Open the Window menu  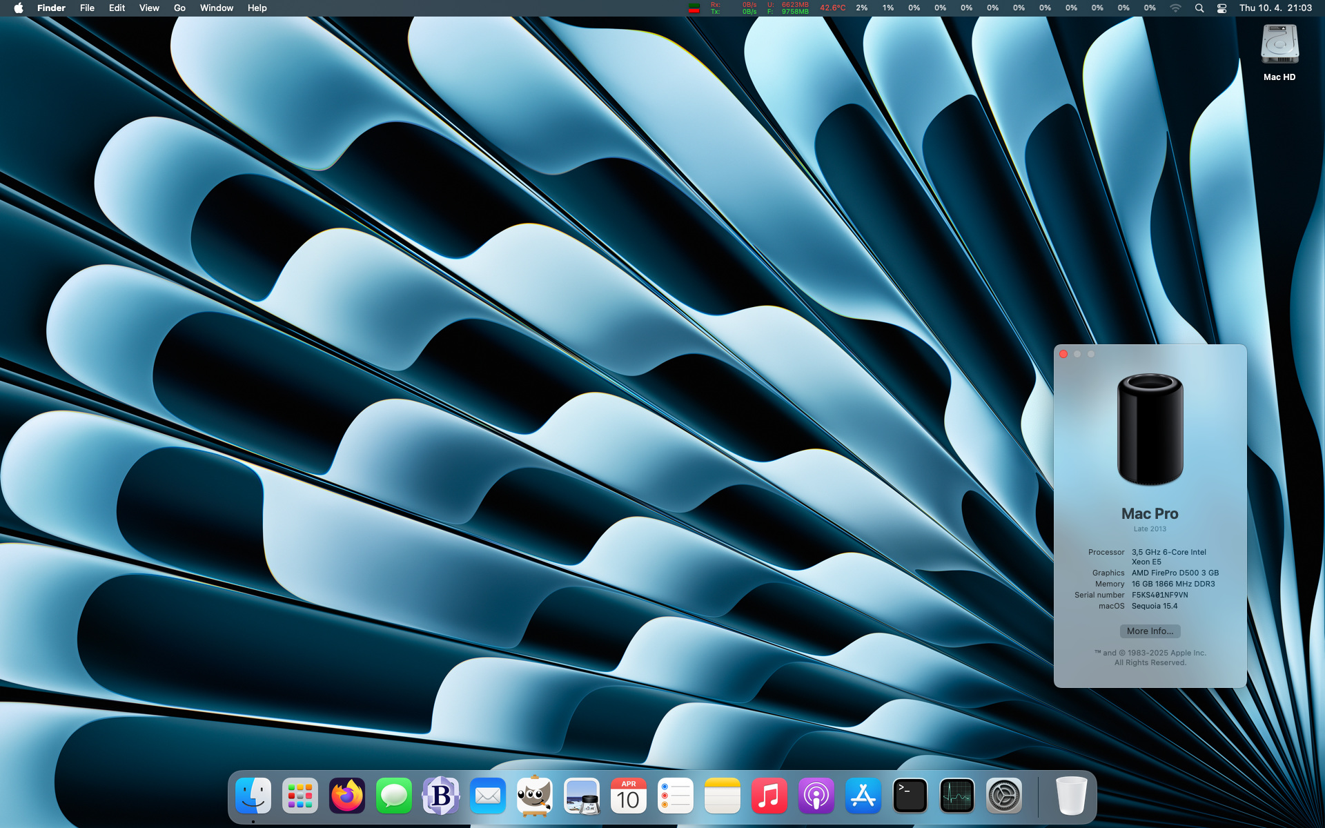[x=216, y=8]
